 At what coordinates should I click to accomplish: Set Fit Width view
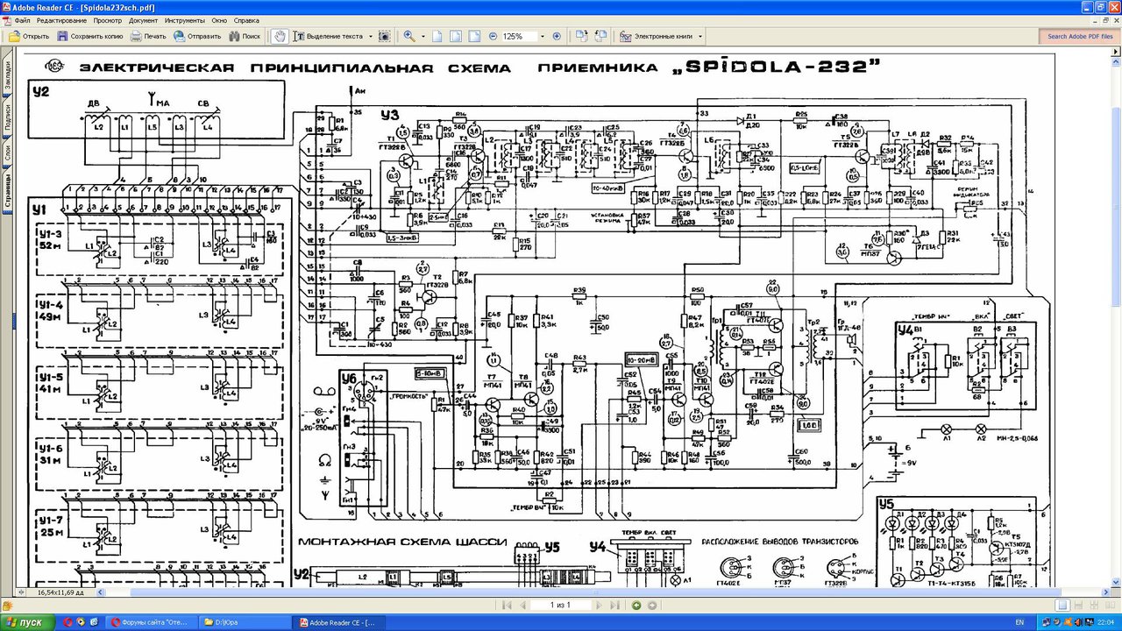coord(475,36)
